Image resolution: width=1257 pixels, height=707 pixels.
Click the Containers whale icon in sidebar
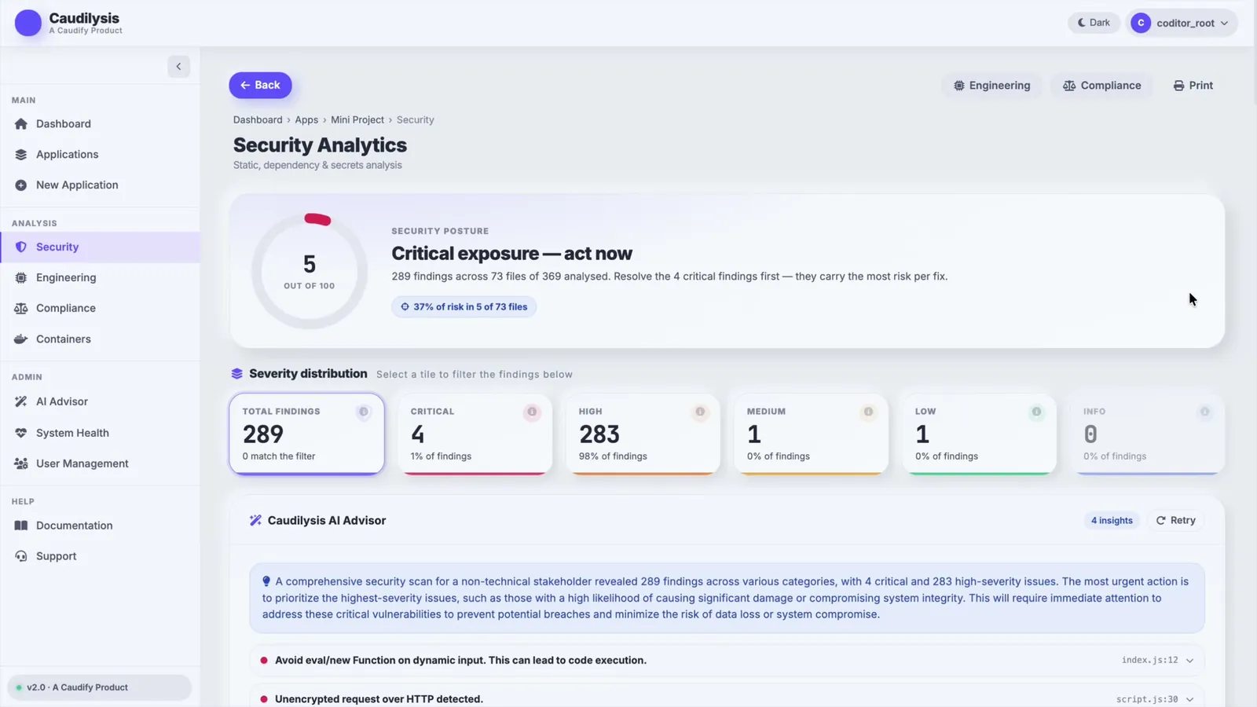click(21, 339)
